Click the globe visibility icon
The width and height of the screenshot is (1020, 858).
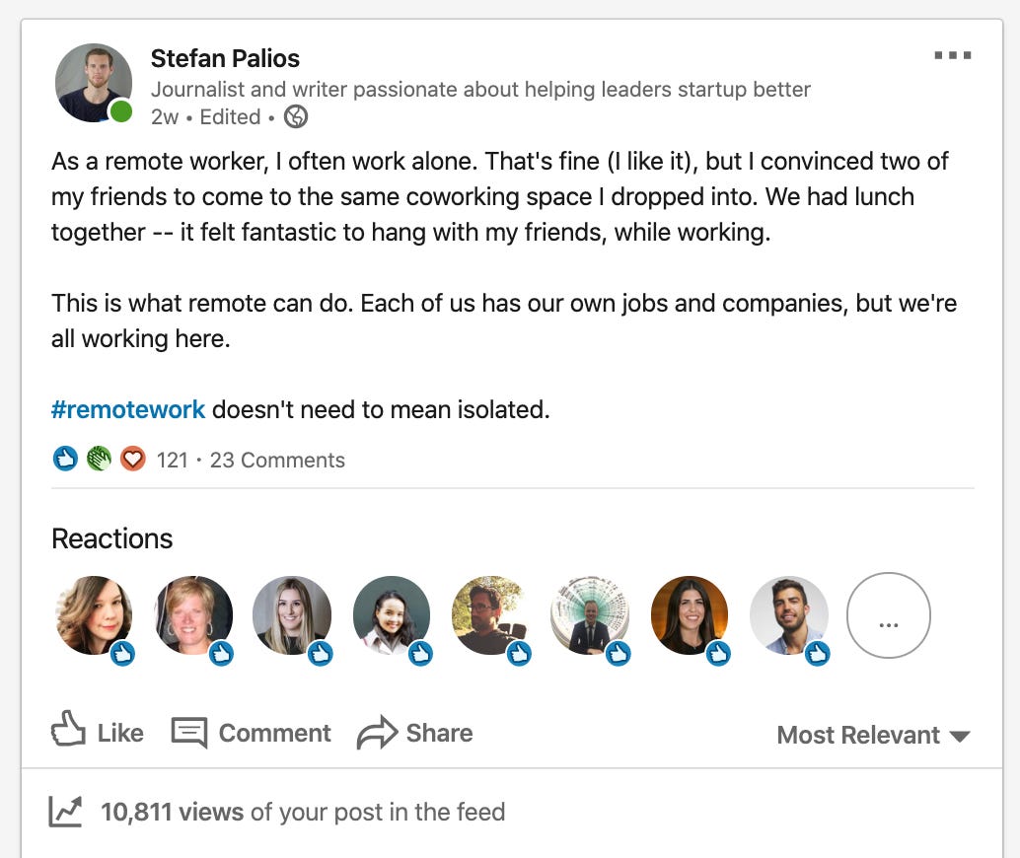click(x=295, y=117)
